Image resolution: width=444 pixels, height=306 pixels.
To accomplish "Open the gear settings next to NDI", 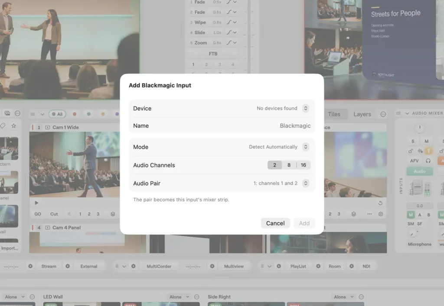I will (x=351, y=266).
